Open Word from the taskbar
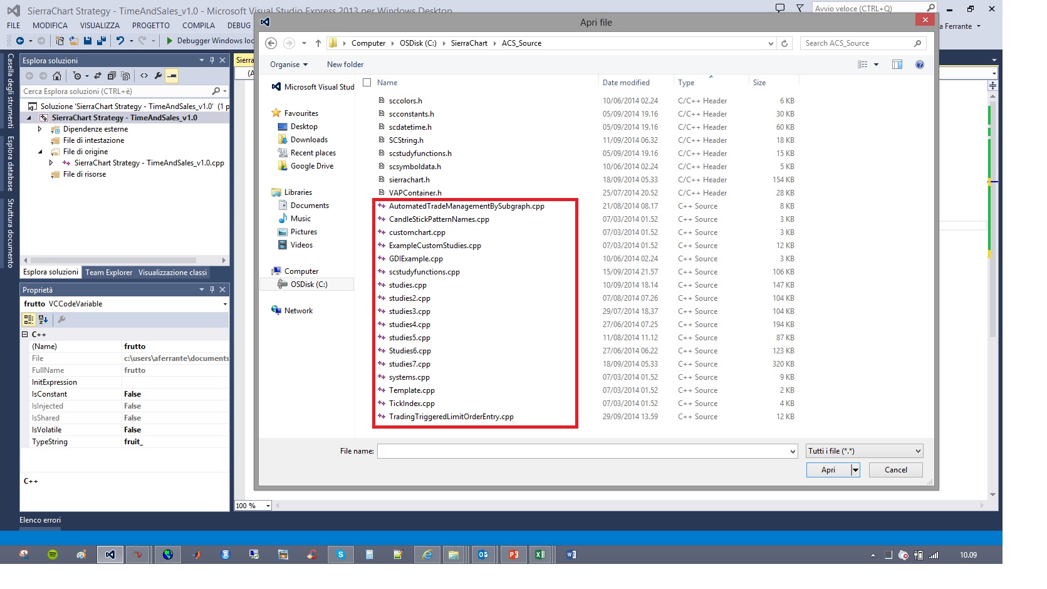 click(571, 555)
